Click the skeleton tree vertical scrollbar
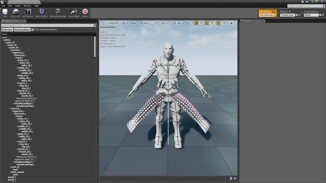 (95, 47)
